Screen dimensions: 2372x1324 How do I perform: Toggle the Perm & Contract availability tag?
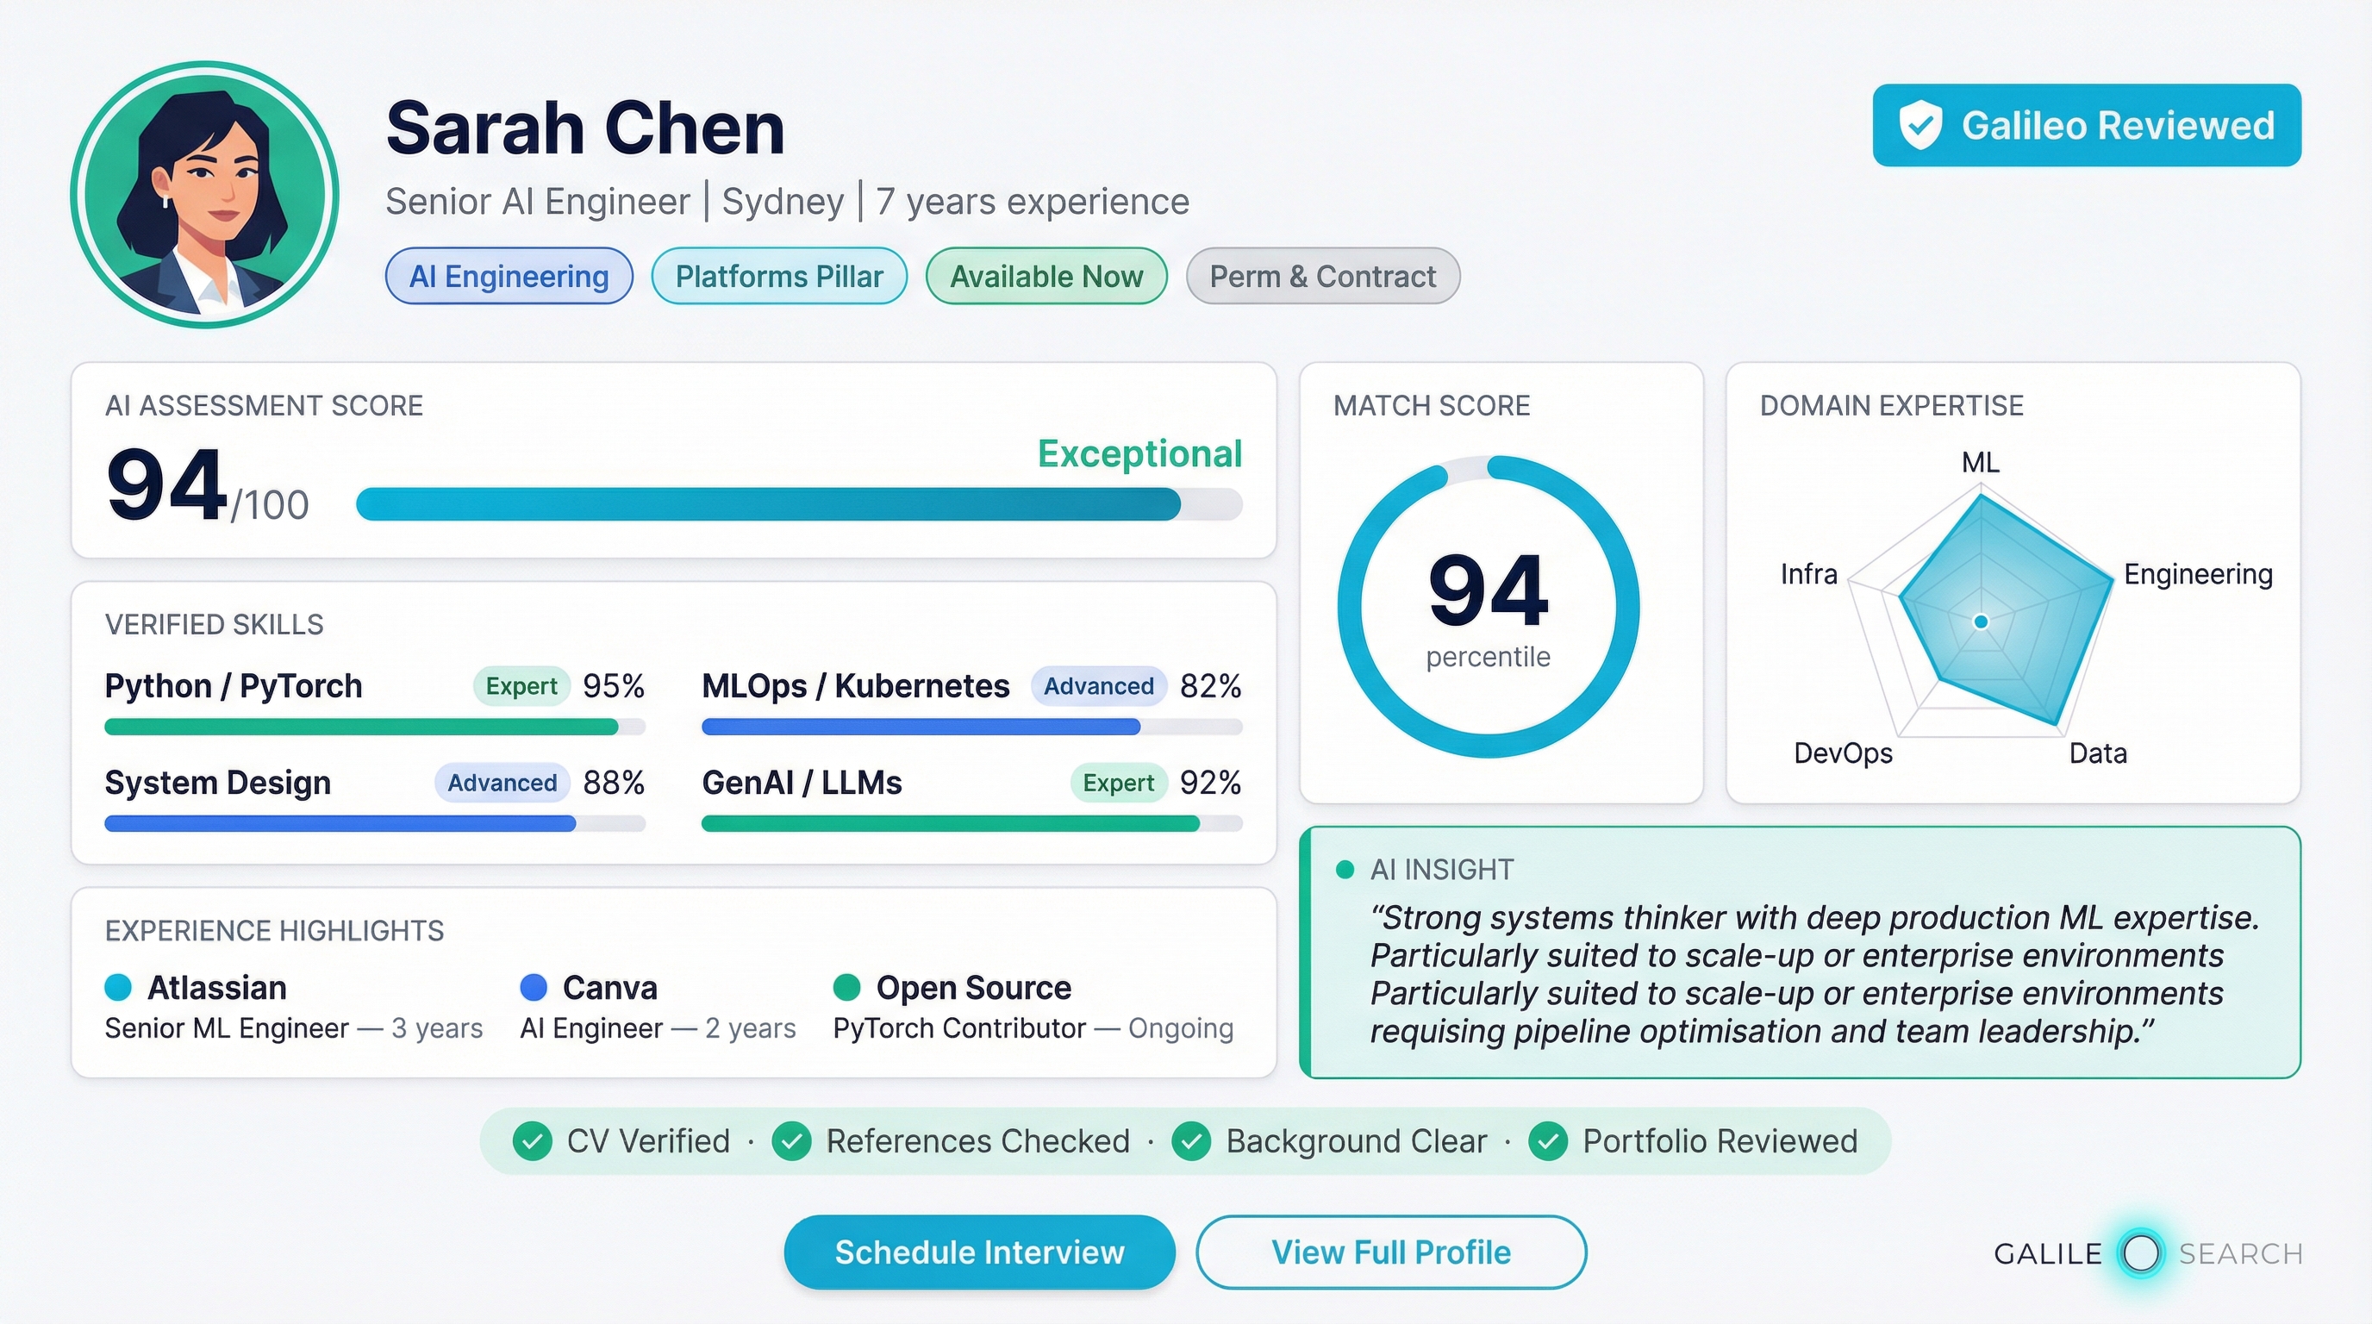[x=1322, y=276]
